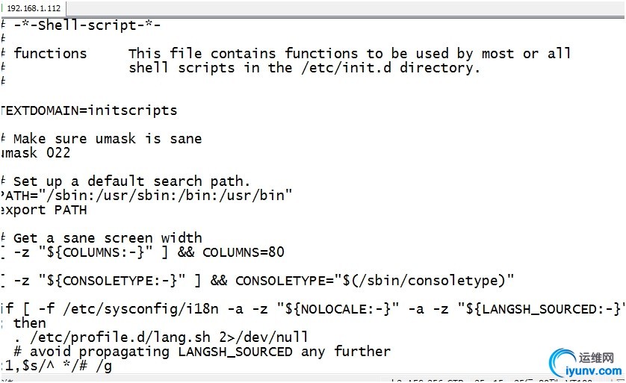Click the word 'functions' in the comment
The width and height of the screenshot is (626, 383).
[x=50, y=54]
